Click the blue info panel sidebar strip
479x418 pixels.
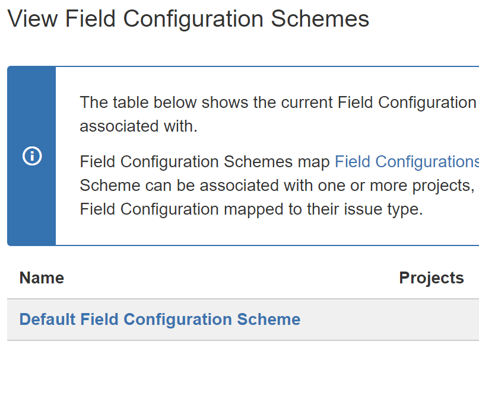pos(32,156)
